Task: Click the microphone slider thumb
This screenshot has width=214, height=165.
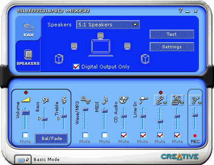Action: 160,121
